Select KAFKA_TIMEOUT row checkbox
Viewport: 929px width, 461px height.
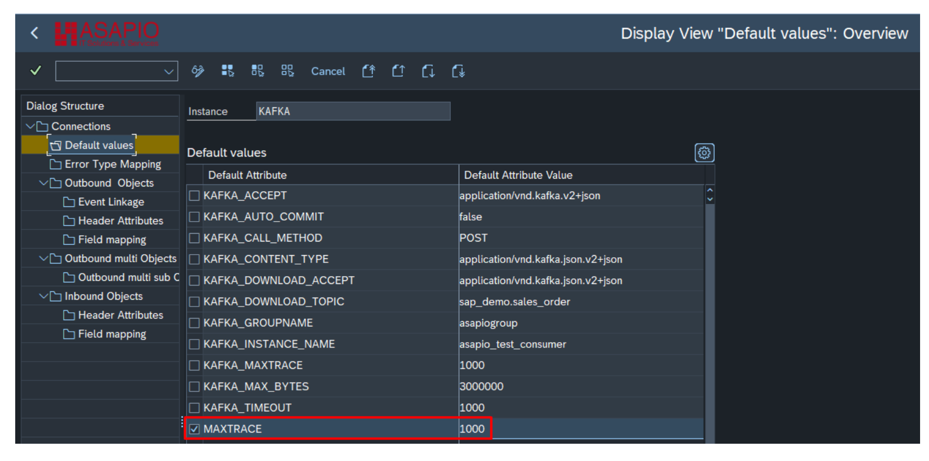tap(195, 408)
